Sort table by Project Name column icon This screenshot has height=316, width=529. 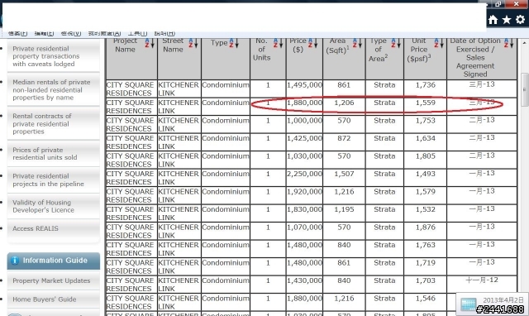click(x=150, y=43)
